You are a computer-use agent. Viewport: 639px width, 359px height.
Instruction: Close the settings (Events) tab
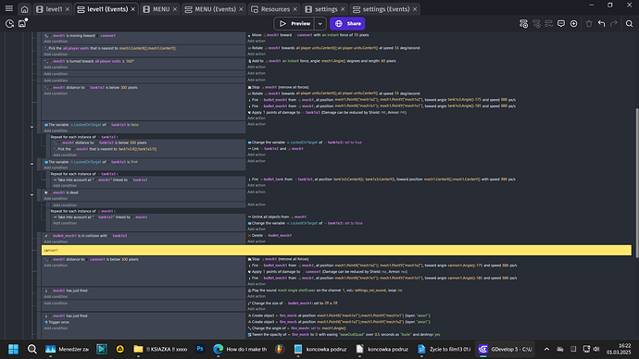tap(415, 9)
